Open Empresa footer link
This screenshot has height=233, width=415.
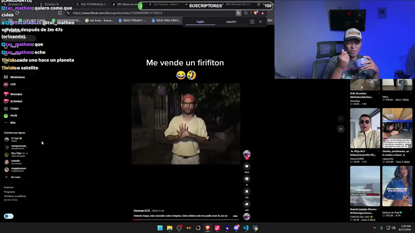pyautogui.click(x=9, y=187)
